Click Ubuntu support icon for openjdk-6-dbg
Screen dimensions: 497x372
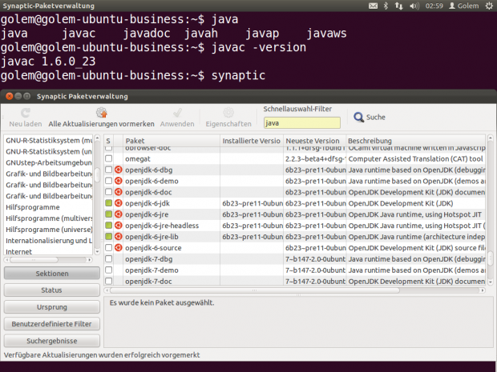tap(118, 170)
